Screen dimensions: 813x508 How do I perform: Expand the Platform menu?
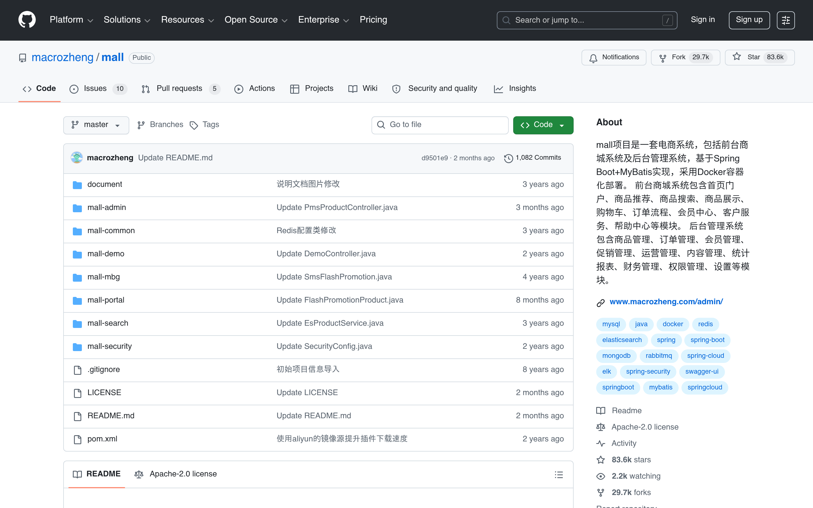click(71, 20)
